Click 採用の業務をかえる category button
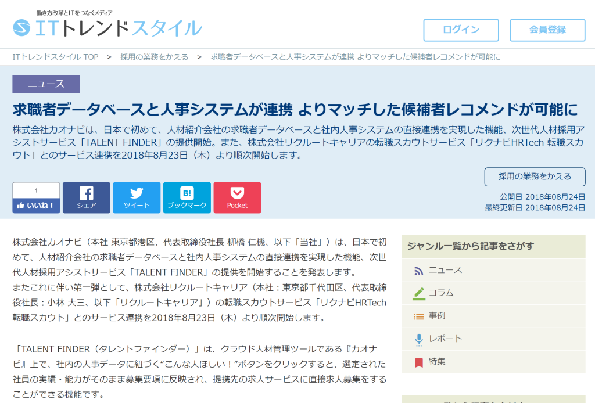The width and height of the screenshot is (595, 403). click(535, 177)
